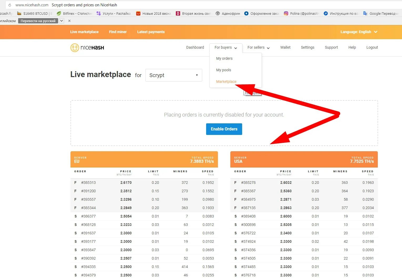Click EU order #393847
This screenshot has width=402, height=278.
tap(144, 250)
